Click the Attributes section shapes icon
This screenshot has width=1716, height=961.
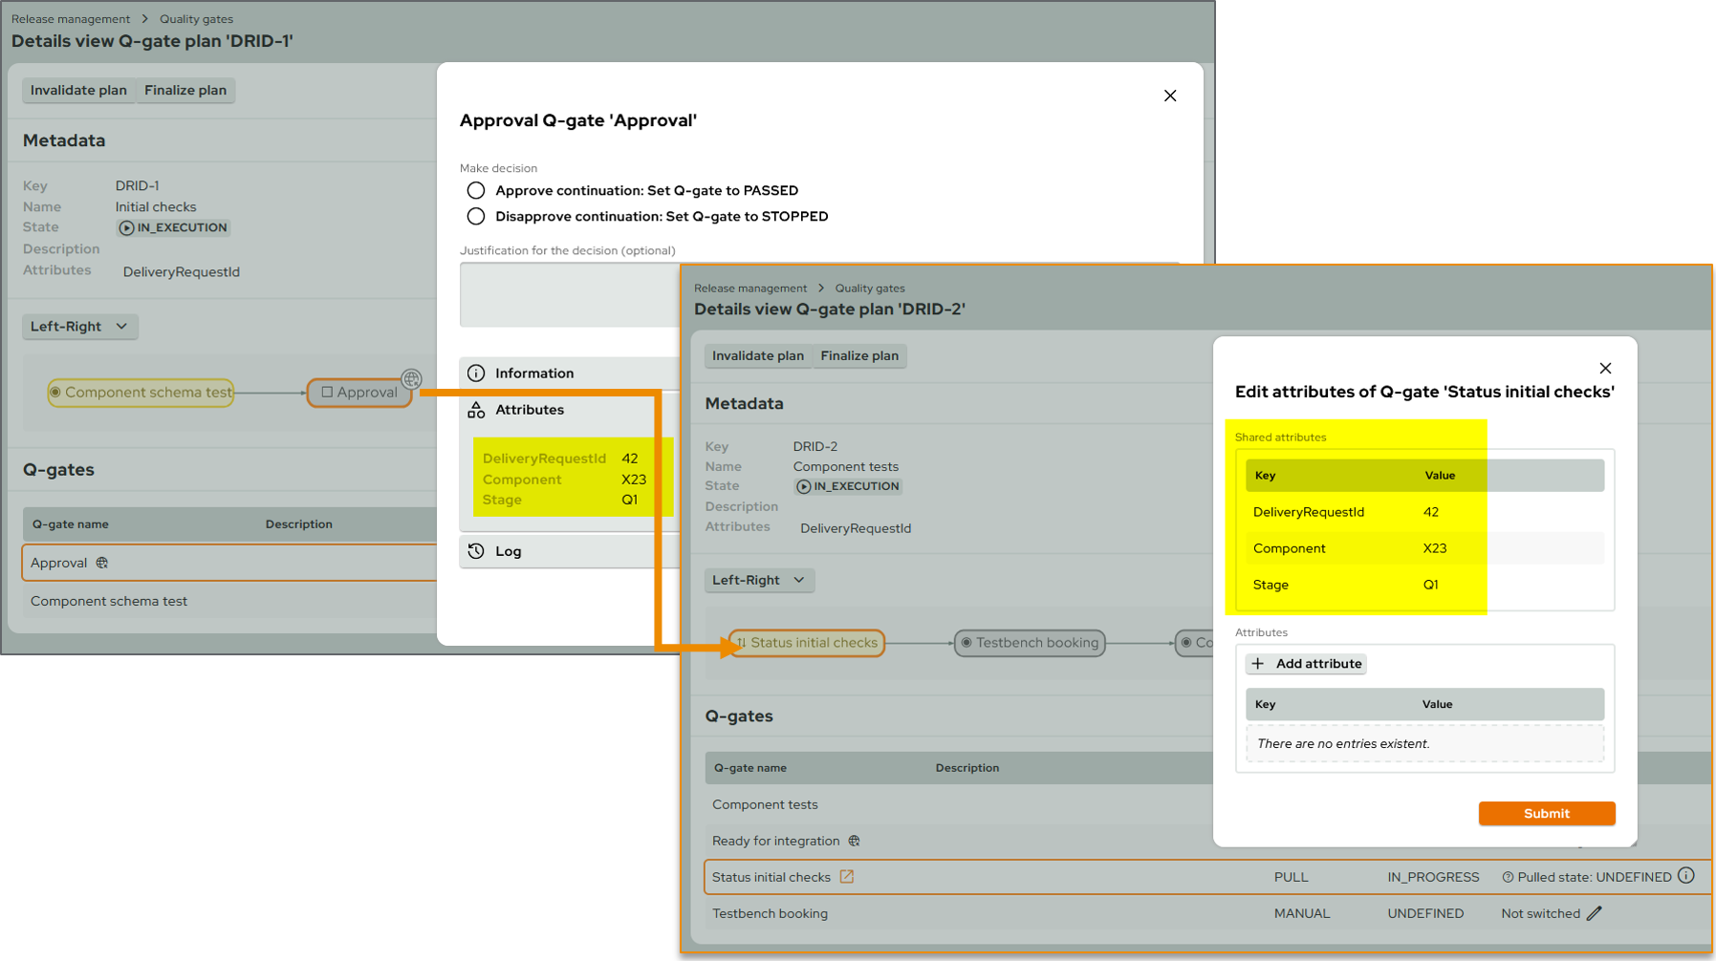coord(478,410)
